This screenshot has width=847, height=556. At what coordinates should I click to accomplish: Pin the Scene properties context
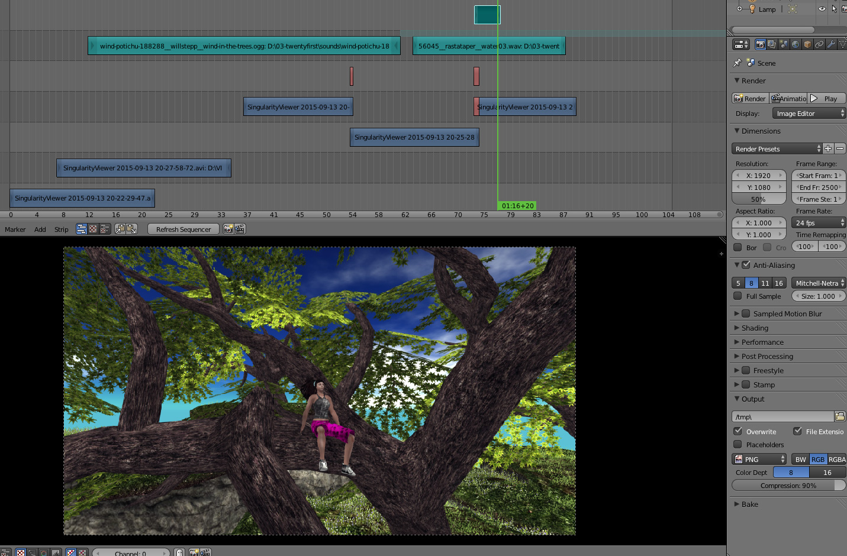click(x=737, y=63)
